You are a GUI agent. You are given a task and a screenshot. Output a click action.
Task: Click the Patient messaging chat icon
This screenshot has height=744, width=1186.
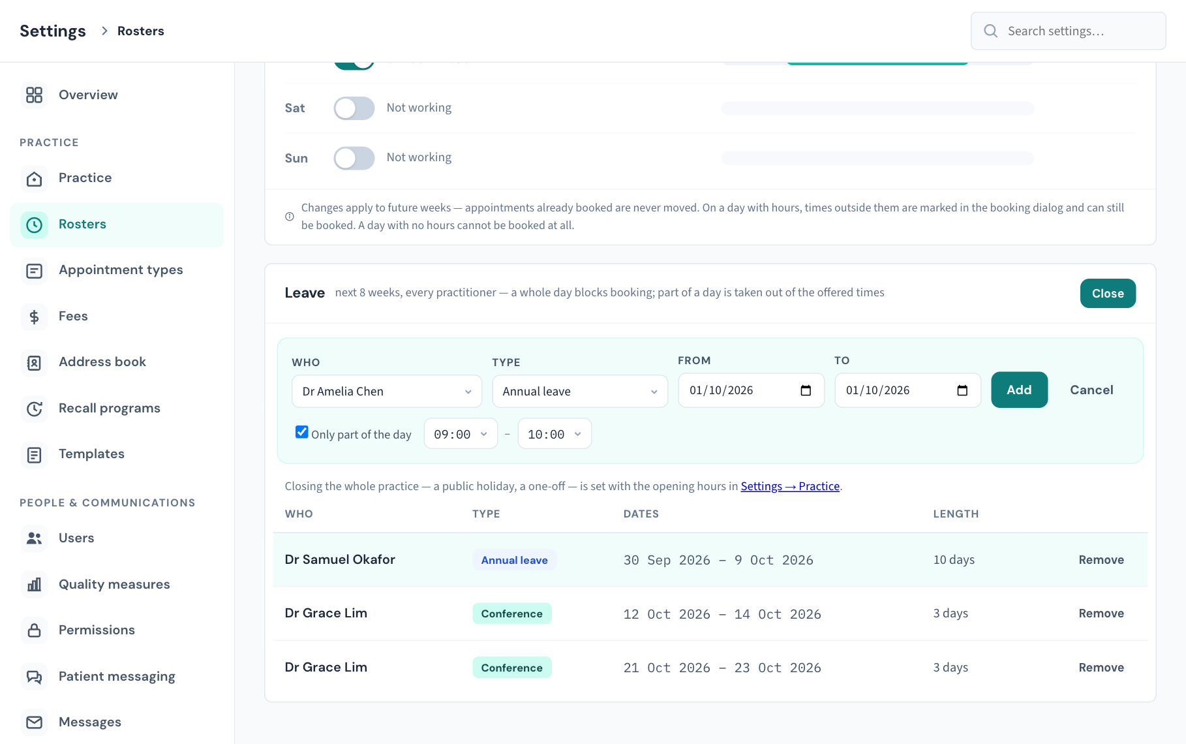[34, 677]
